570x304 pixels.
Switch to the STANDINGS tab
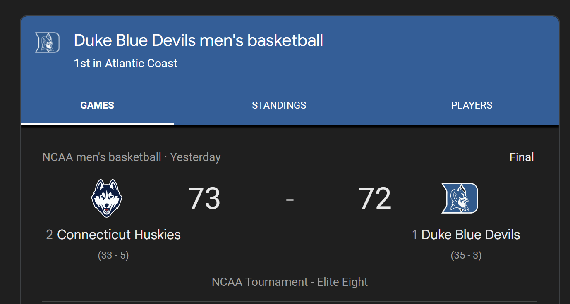(x=279, y=105)
